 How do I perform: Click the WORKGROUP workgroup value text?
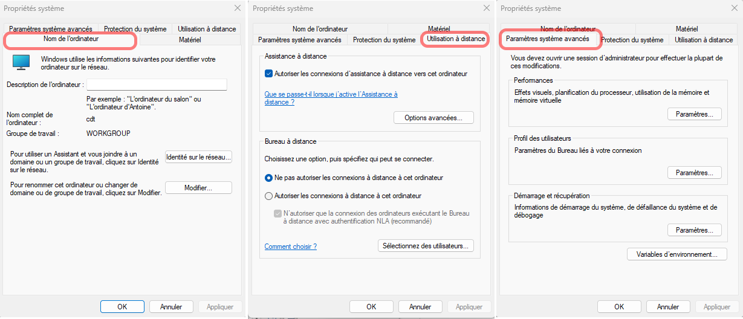(109, 133)
